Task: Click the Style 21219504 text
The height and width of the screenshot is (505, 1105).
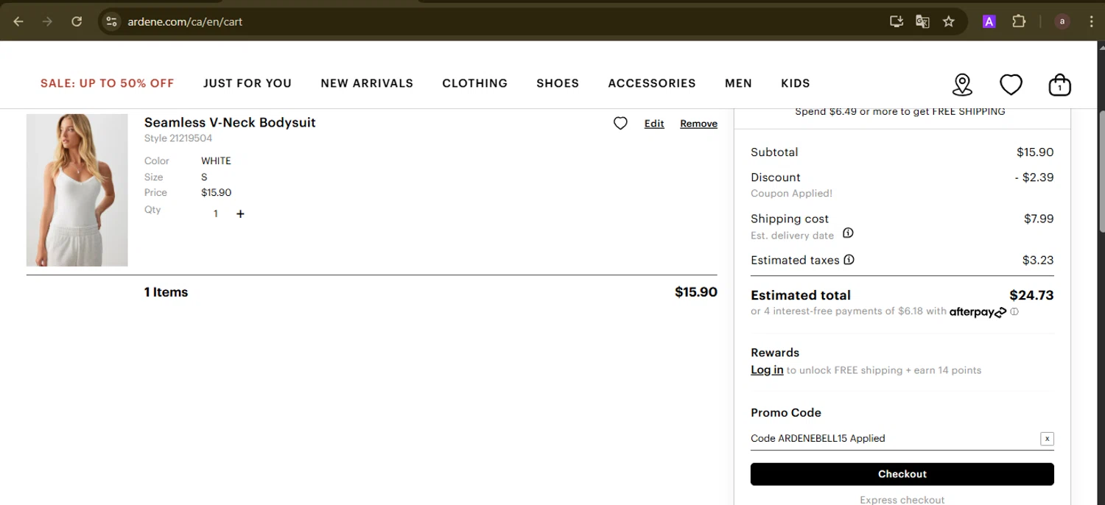Action: click(178, 138)
